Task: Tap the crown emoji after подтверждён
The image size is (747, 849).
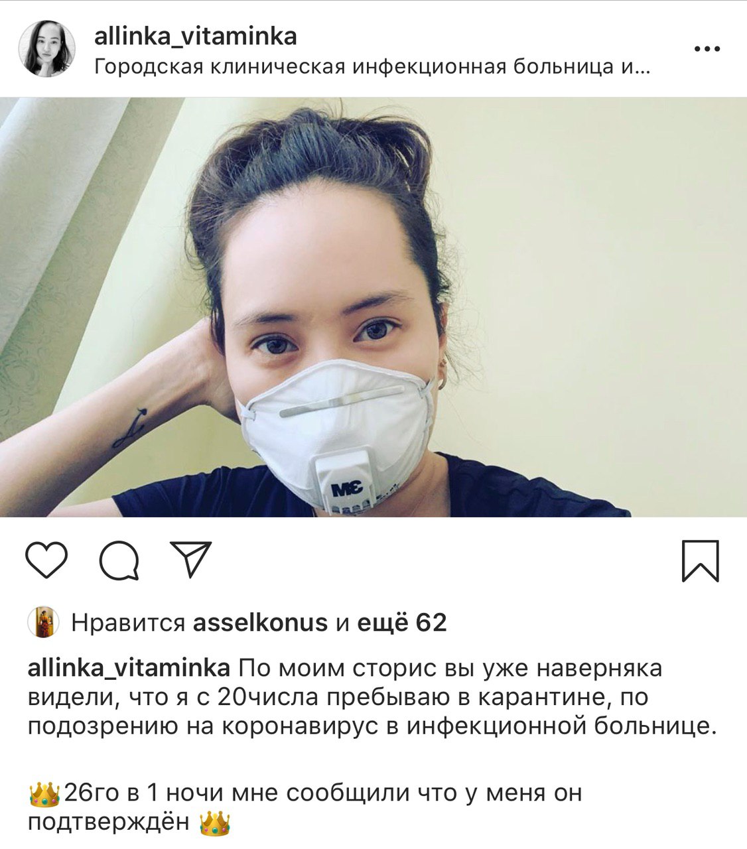Action: coord(215,822)
